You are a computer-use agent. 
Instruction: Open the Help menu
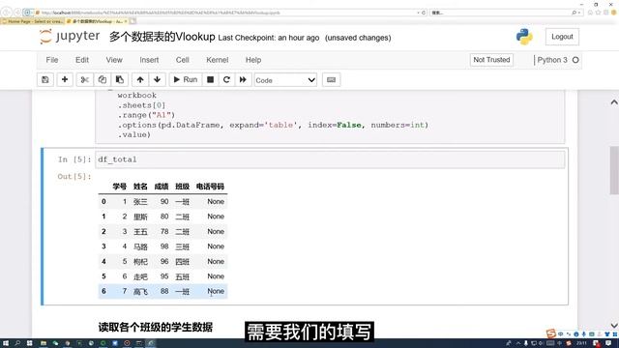[253, 60]
